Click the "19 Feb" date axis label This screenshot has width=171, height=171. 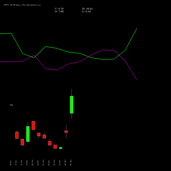coord(27,163)
